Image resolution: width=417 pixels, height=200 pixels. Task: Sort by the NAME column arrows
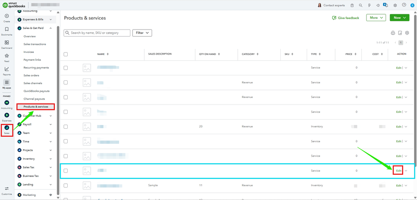click(x=108, y=54)
